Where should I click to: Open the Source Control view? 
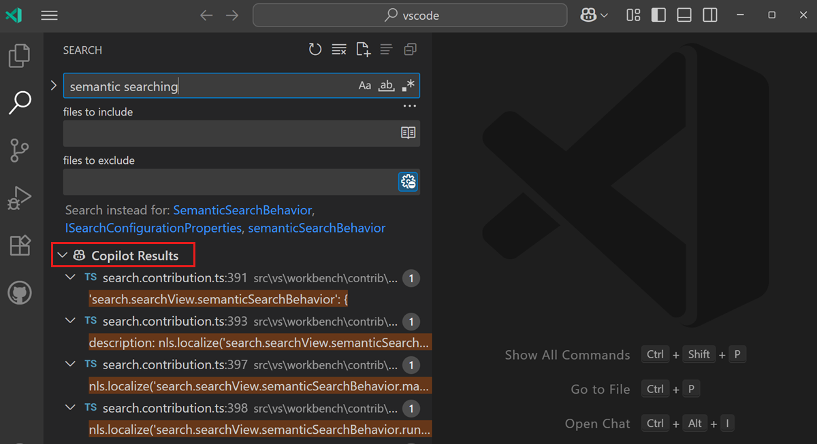tap(20, 150)
